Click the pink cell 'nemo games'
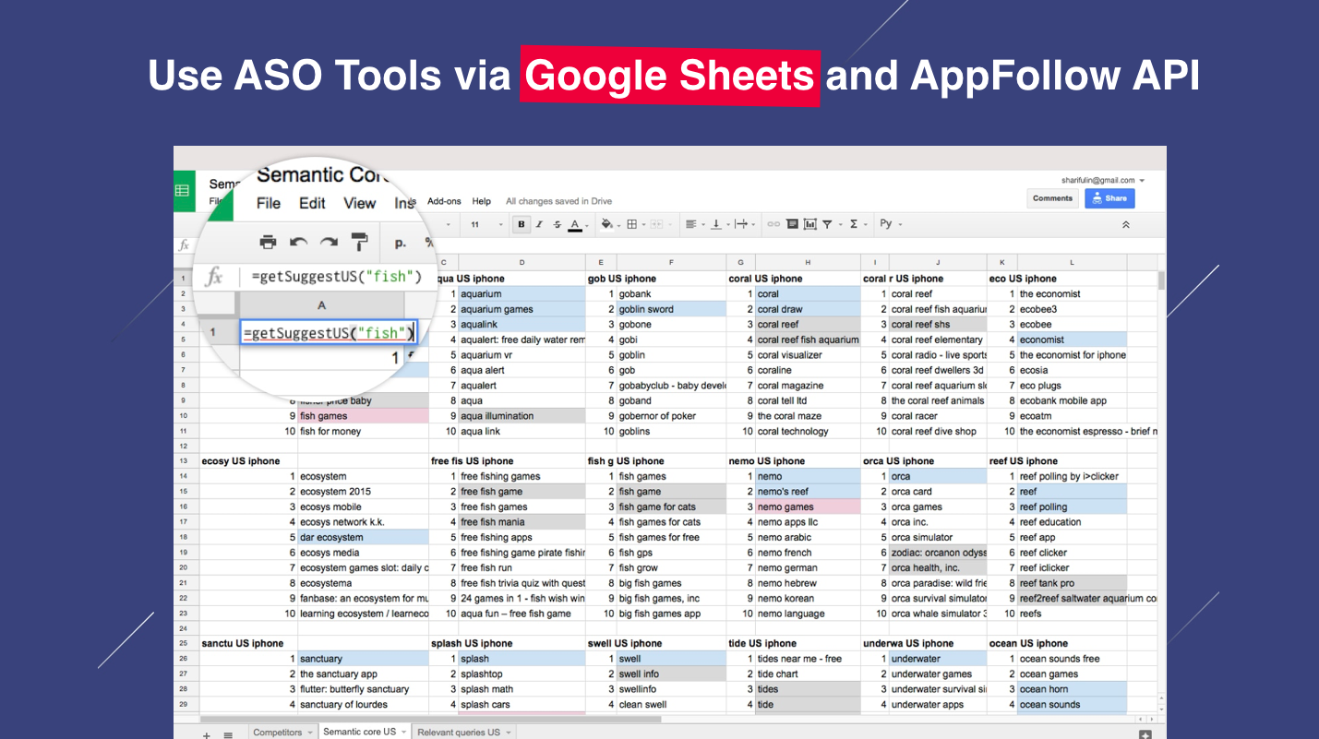Image resolution: width=1319 pixels, height=739 pixels. [x=808, y=507]
